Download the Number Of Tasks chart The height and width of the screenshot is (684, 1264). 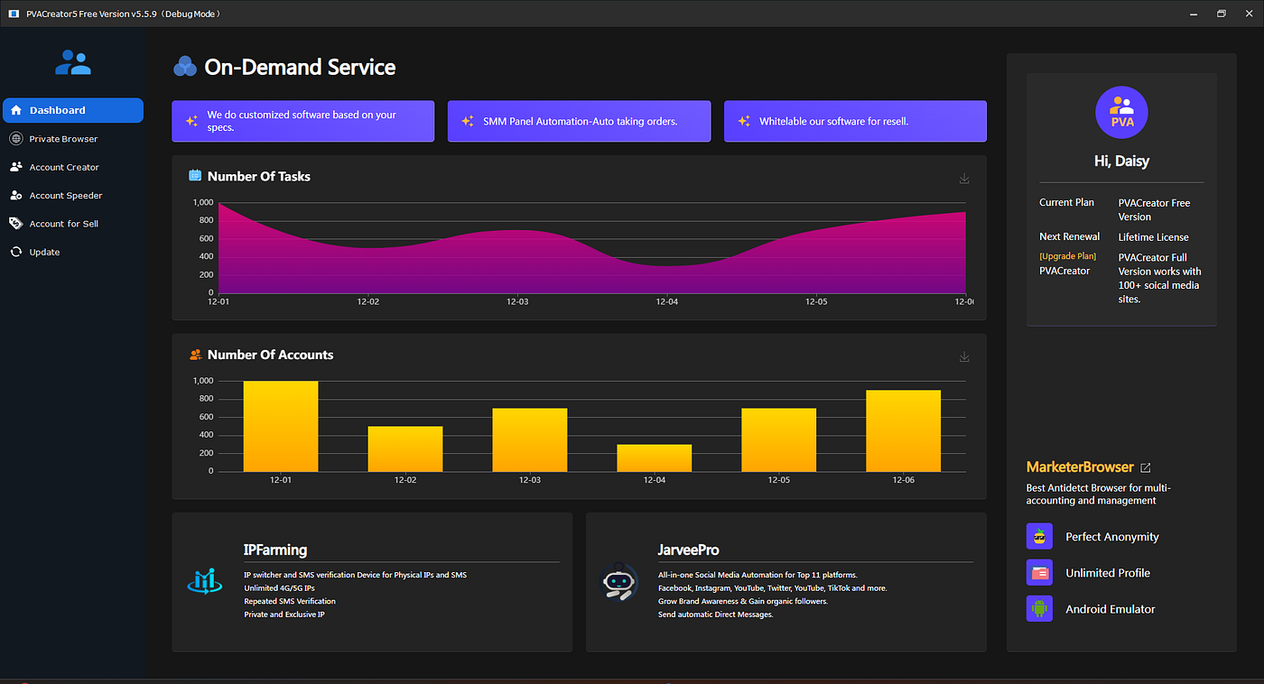click(964, 179)
